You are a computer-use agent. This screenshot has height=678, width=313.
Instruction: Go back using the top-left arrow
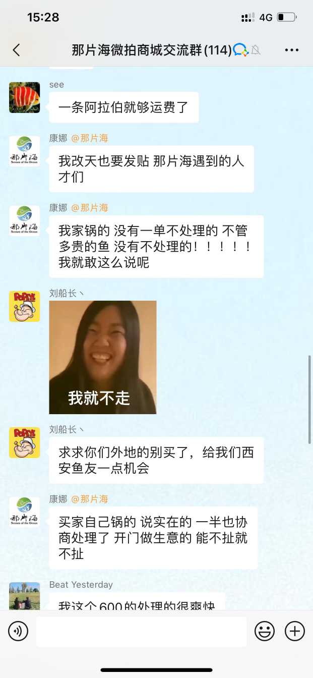tap(16, 49)
